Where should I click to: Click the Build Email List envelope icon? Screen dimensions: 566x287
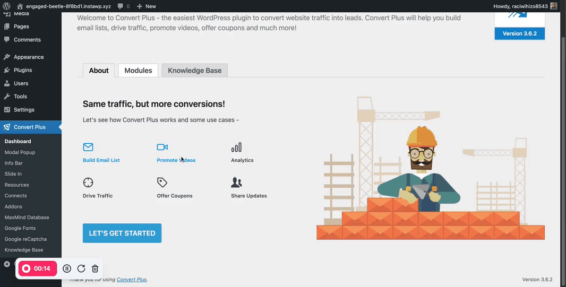(x=88, y=147)
